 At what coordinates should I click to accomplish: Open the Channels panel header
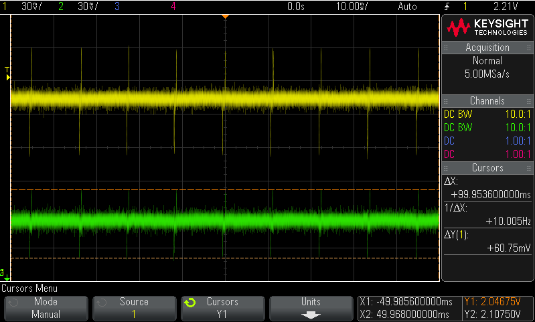[487, 101]
